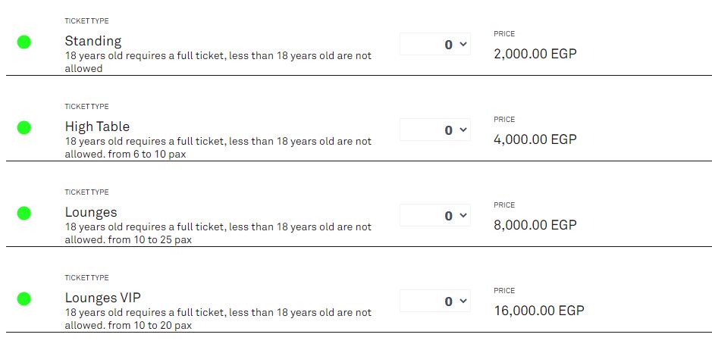Open the High Table quantity dropdown
Viewport: 712px width, 350px height.
click(x=435, y=130)
